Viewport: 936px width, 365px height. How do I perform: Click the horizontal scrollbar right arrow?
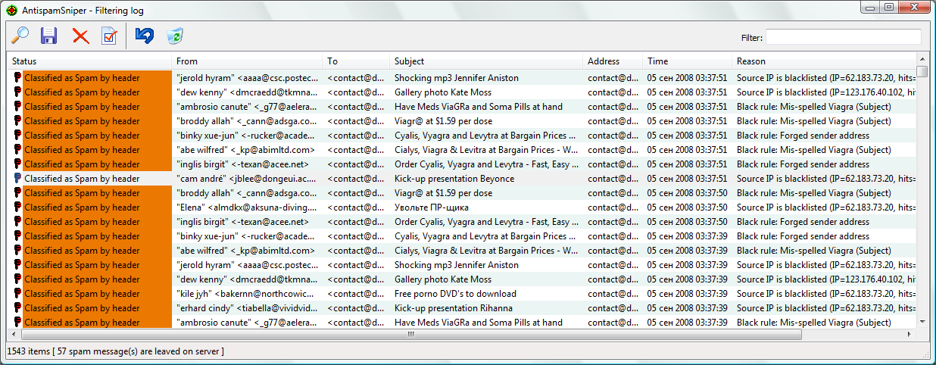tap(909, 334)
